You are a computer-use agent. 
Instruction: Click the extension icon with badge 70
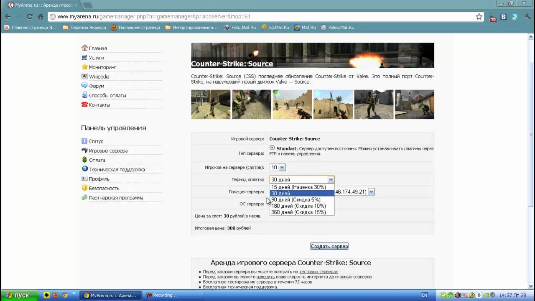pyautogui.click(x=493, y=18)
